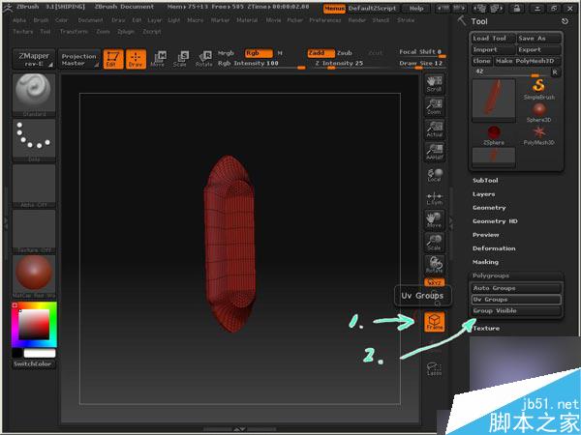581x435 pixels.
Task: Pick the Sphere3D tool
Action: 538,112
